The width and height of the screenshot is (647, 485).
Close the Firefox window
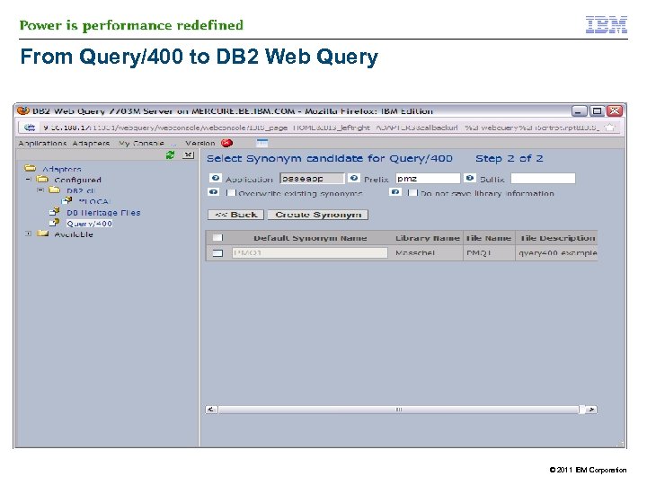pos(615,111)
